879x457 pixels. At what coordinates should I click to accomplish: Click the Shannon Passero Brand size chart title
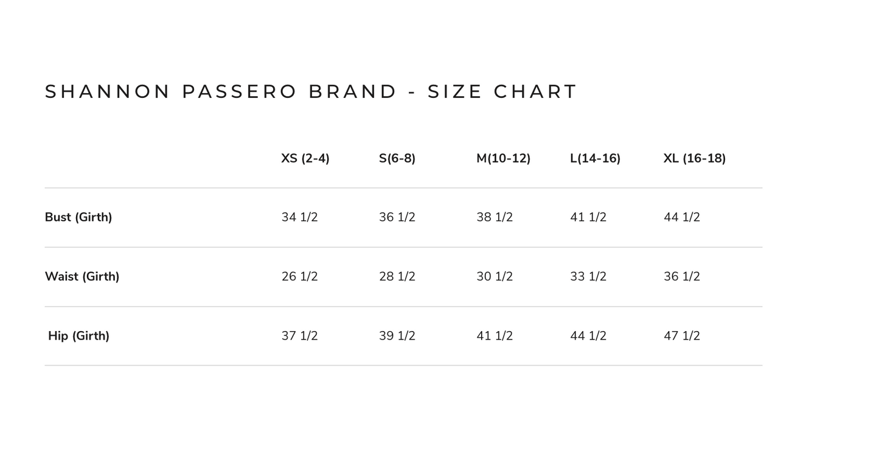pos(311,91)
